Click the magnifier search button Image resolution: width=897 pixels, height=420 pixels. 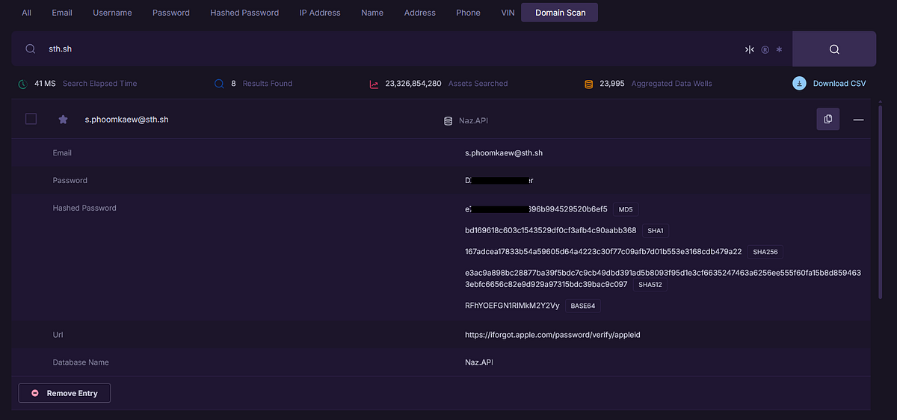click(x=834, y=49)
